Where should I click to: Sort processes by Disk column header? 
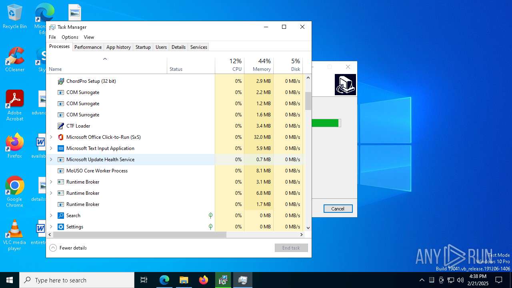(288, 66)
